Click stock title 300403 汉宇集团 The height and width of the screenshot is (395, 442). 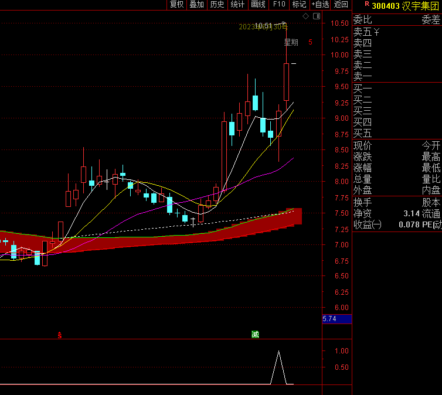405,6
